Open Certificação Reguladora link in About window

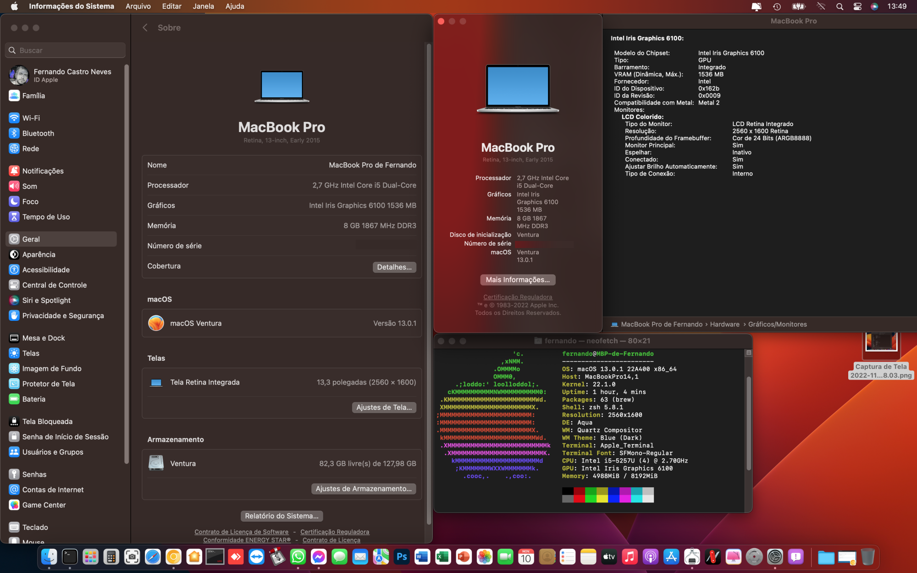pyautogui.click(x=518, y=297)
